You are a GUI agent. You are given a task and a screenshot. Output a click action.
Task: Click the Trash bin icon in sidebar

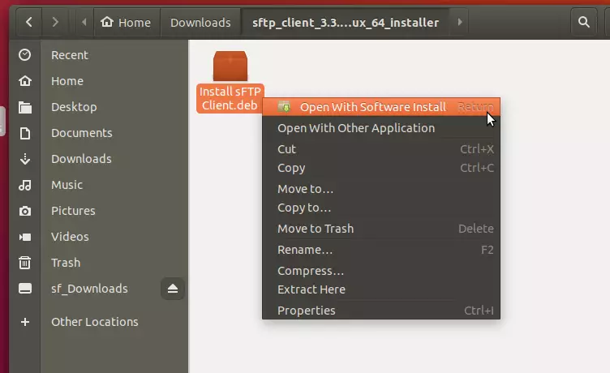(25, 263)
